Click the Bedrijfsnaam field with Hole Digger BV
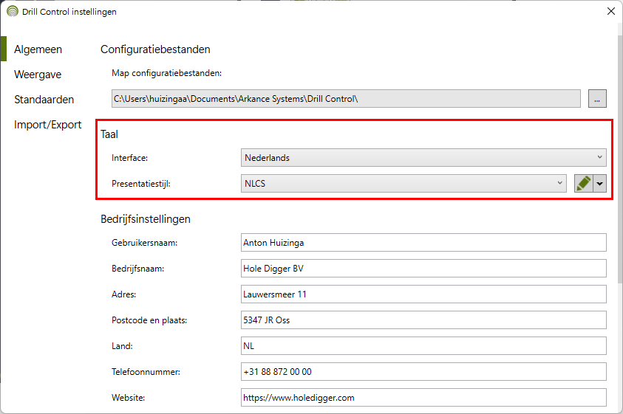 (x=423, y=269)
